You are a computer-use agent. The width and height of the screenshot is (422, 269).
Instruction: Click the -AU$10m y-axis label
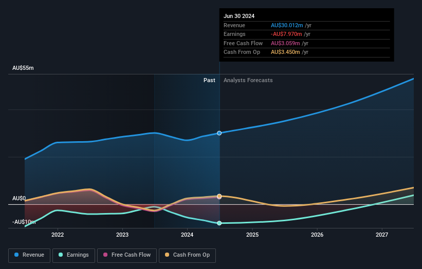click(x=24, y=222)
